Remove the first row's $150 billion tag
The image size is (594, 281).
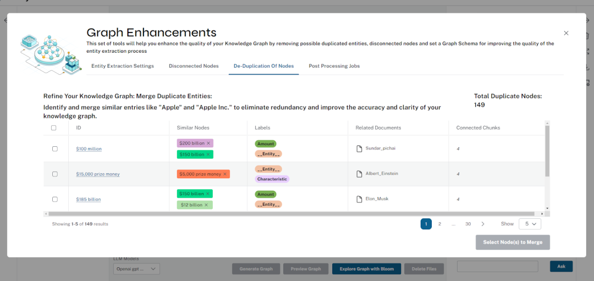click(208, 155)
